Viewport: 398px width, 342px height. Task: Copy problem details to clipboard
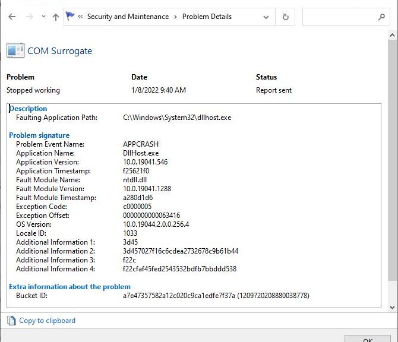[47, 321]
